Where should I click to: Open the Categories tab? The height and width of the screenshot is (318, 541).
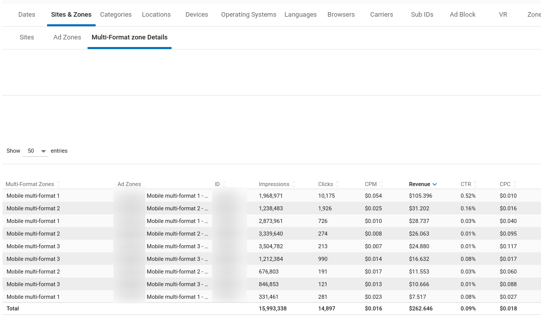pyautogui.click(x=116, y=15)
